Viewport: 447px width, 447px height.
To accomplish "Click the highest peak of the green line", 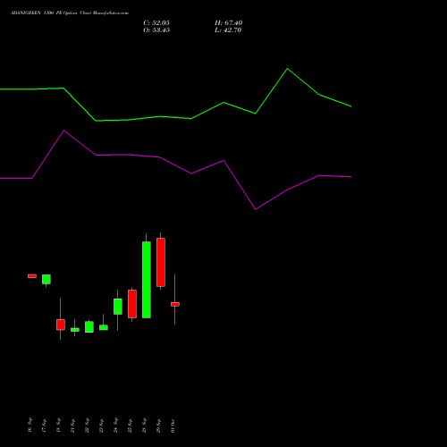I will 287,69.
